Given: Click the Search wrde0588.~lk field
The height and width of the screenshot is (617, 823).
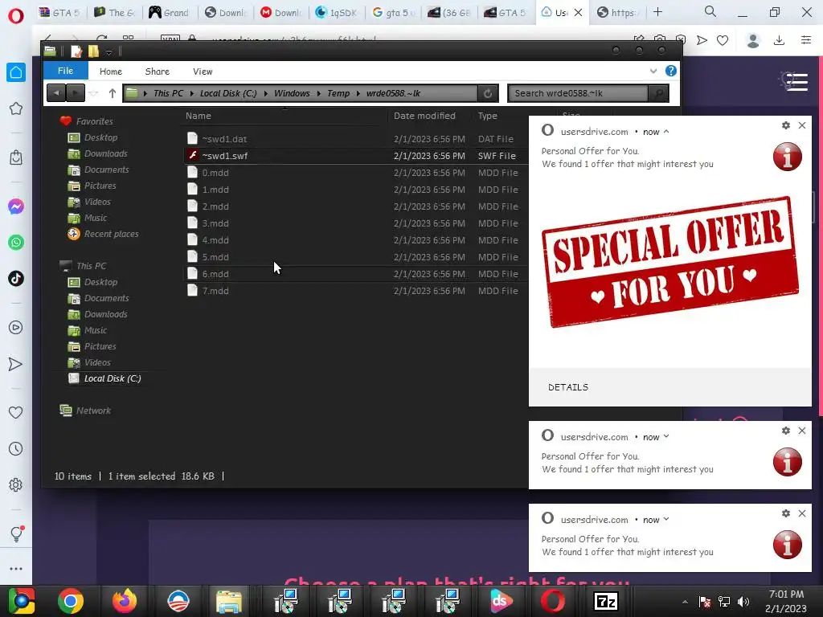Looking at the screenshot, I should coord(578,93).
